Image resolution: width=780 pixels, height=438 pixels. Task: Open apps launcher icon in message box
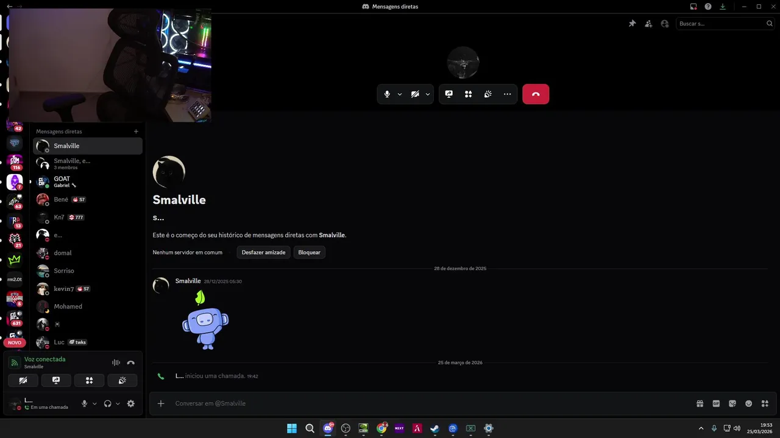pos(765,403)
